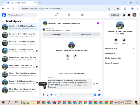Open the notifications bell in header
The width and height of the screenshot is (140, 105).
[x=129, y=15]
